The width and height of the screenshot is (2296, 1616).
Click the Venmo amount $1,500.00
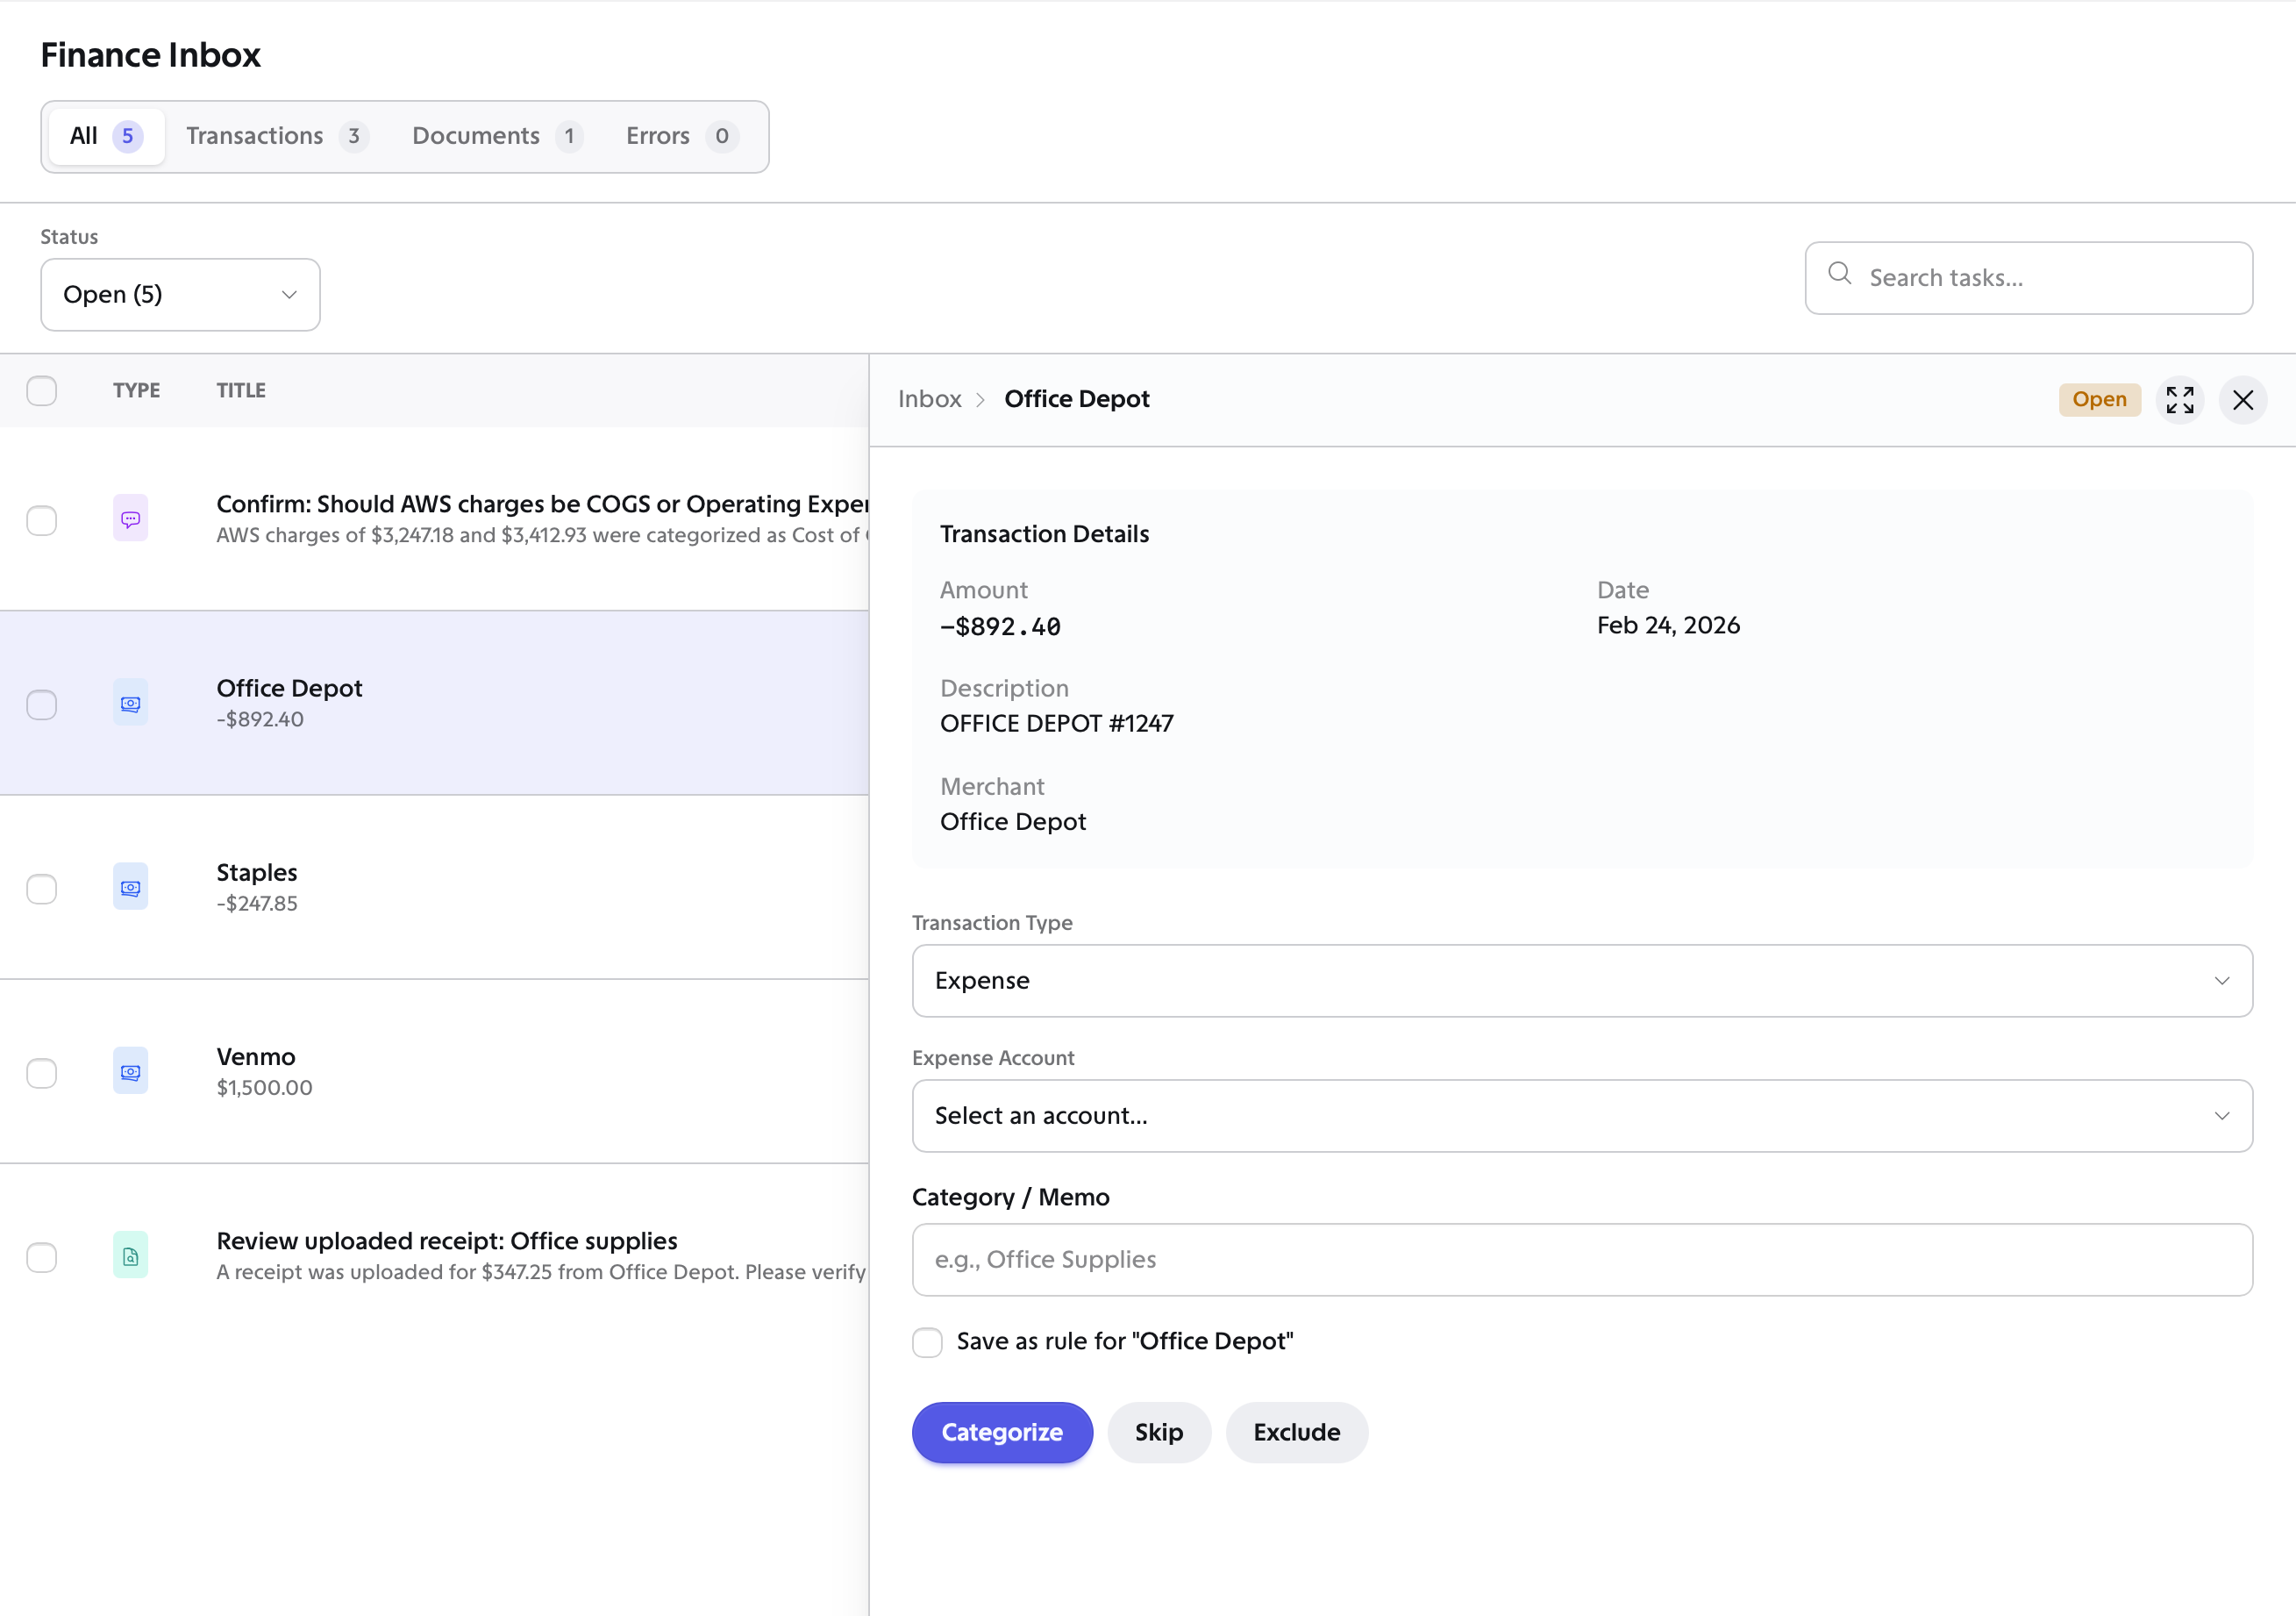(264, 1088)
